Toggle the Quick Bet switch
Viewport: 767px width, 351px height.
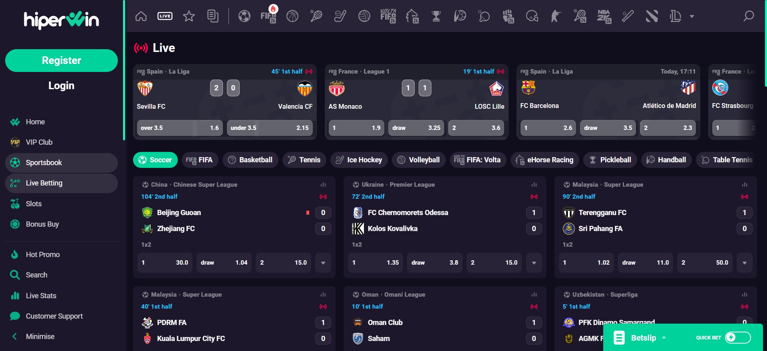738,337
